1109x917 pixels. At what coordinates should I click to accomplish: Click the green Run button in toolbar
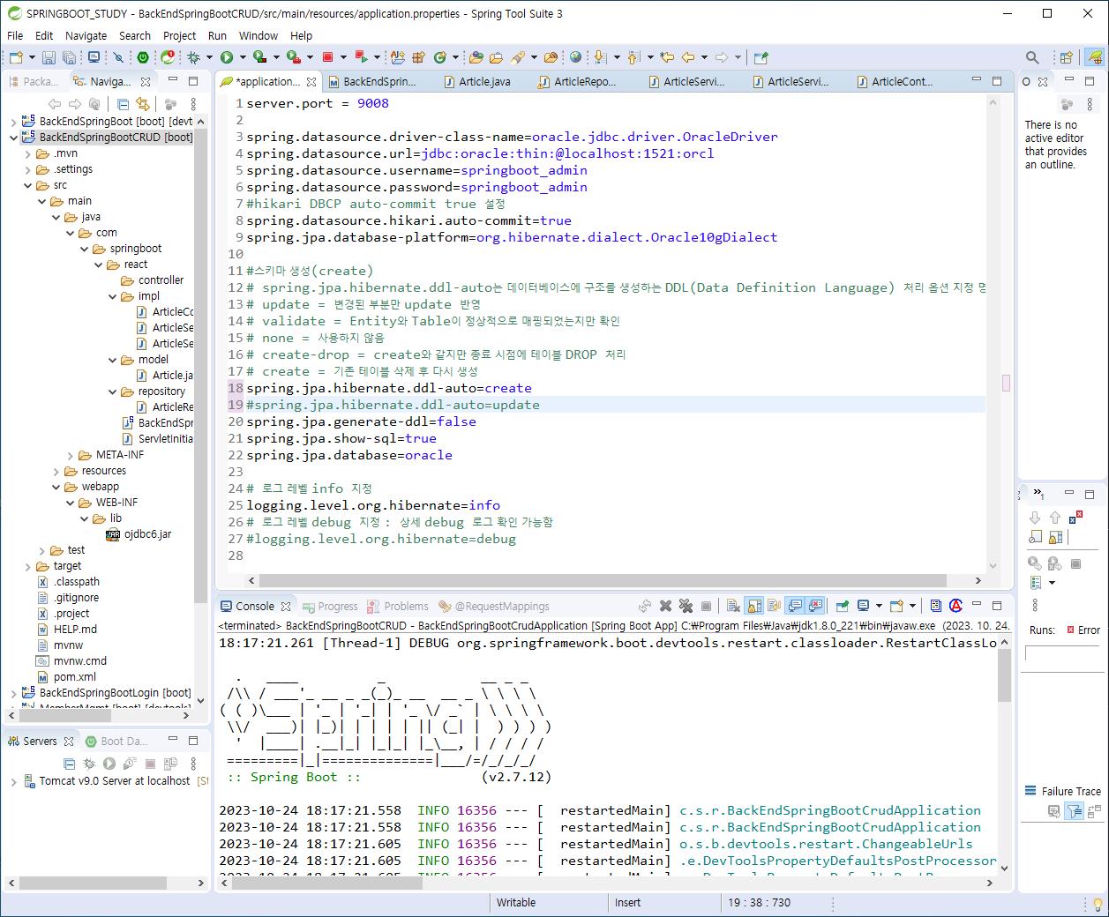tap(227, 57)
